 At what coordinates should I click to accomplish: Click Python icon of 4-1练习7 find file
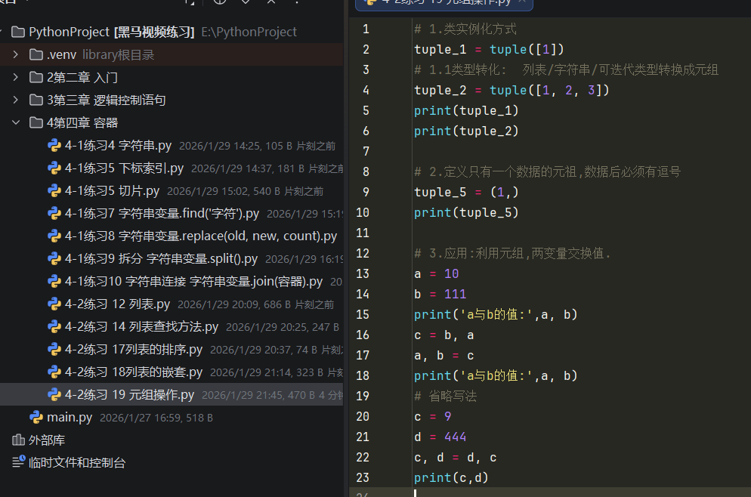pyautogui.click(x=54, y=213)
